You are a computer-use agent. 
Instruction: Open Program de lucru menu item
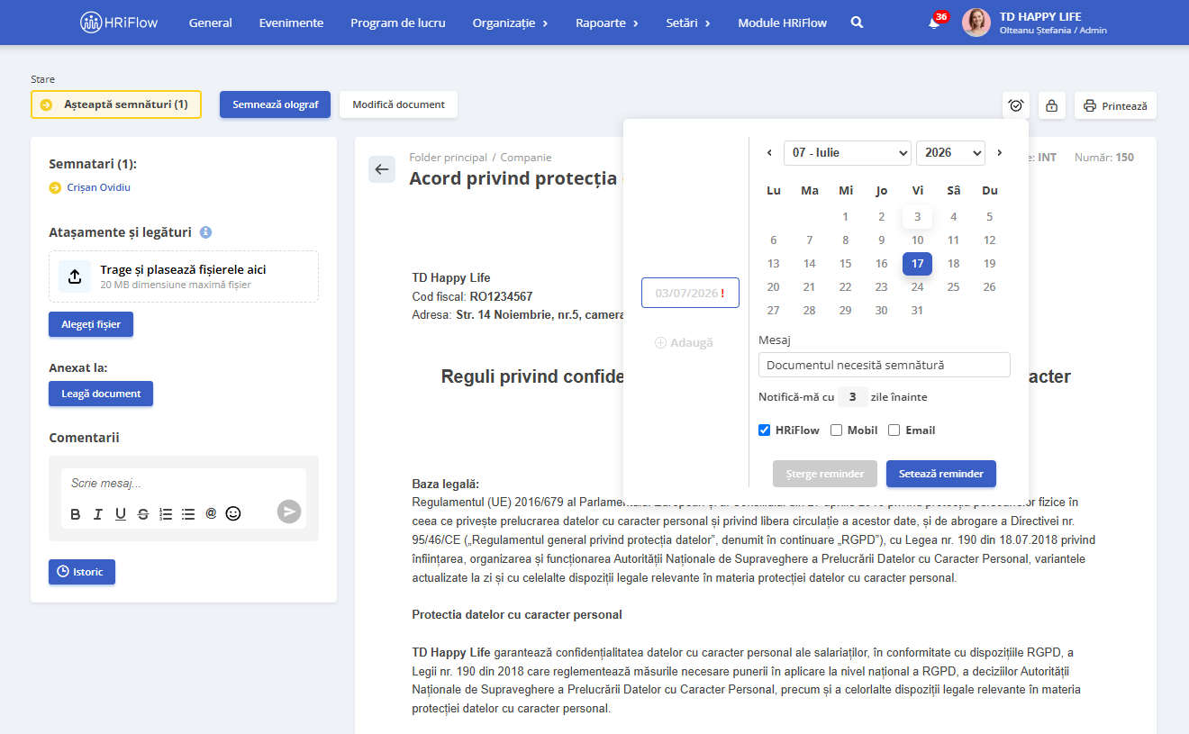(398, 23)
